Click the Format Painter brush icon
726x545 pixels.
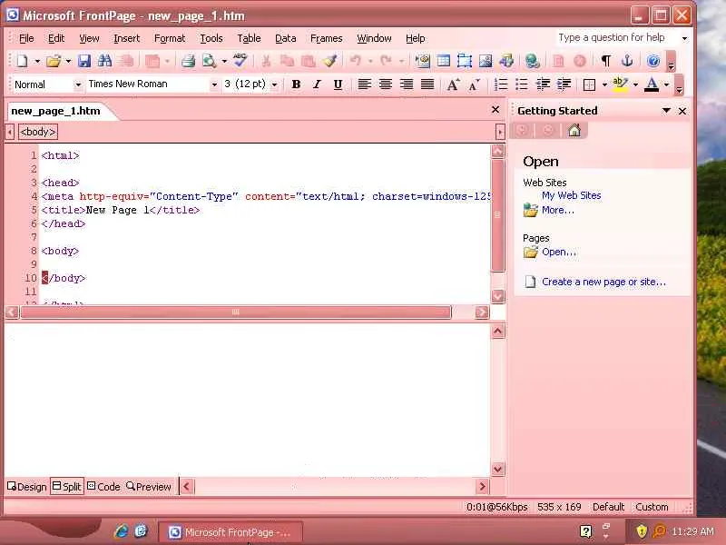pyautogui.click(x=330, y=61)
